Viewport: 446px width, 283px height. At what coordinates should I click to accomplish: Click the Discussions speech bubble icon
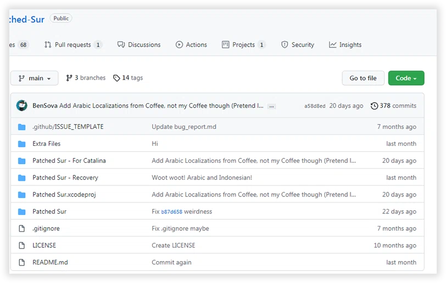(121, 44)
